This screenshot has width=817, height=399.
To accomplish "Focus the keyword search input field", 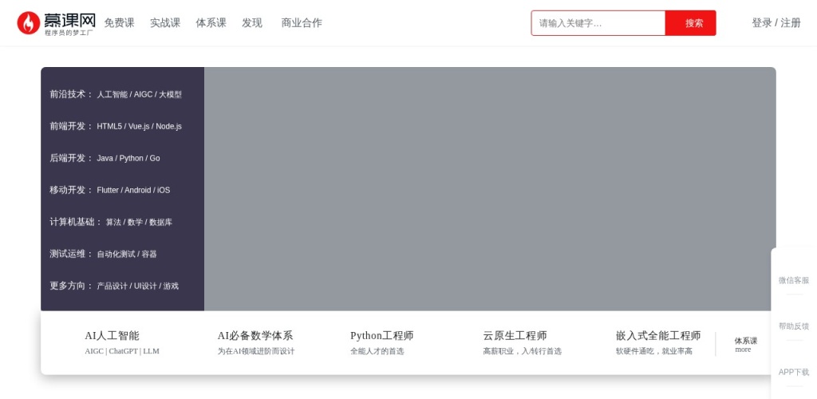I will [598, 23].
